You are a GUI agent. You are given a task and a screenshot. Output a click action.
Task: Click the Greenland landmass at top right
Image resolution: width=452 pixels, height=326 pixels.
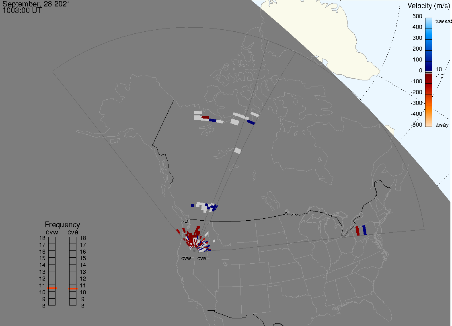click(322, 32)
